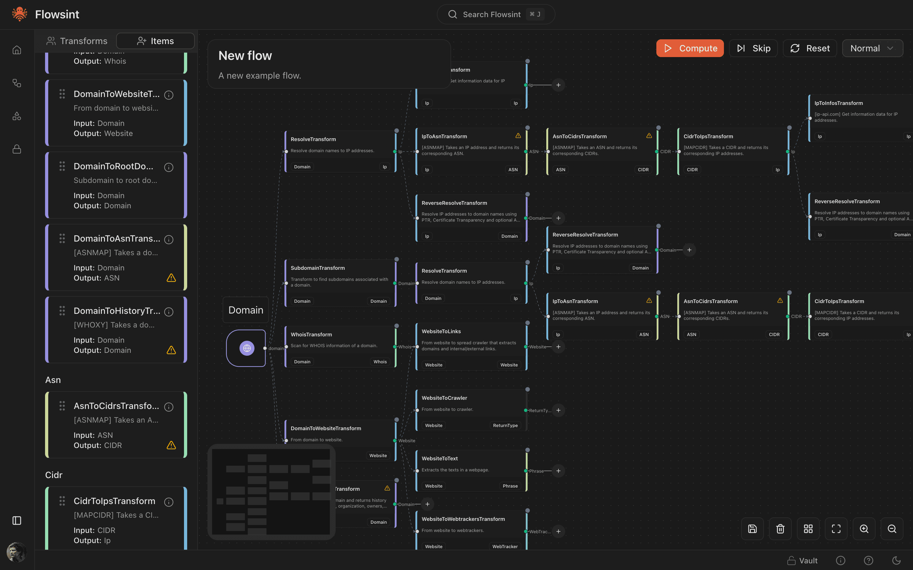Select the Home icon in the left sidebar
Screen dimensions: 913x570
(x=16, y=50)
